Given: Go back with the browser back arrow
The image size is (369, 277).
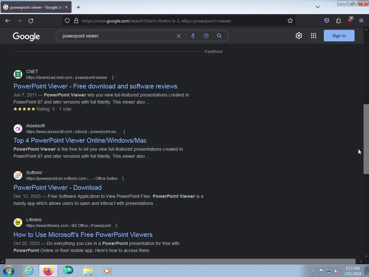Looking at the screenshot, I should (x=8, y=21).
